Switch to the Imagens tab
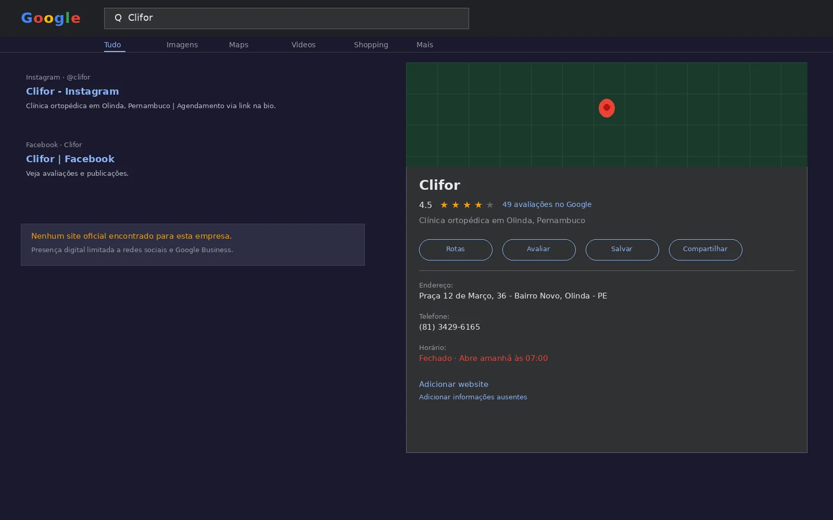Viewport: 833px width, 520px height. (x=182, y=45)
